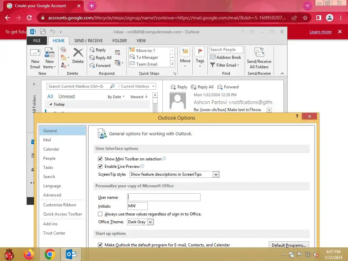Click Reply All in Respond group
The height and width of the screenshot is (261, 348).
[100, 58]
